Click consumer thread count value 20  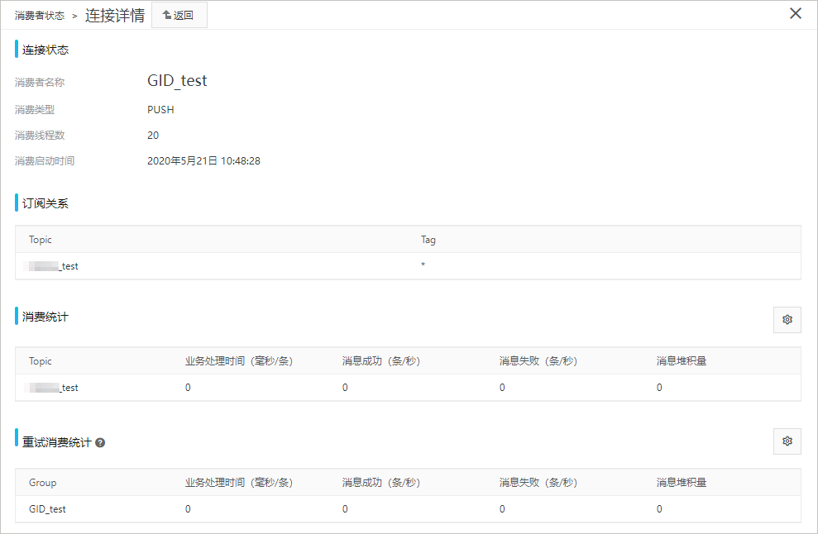pyautogui.click(x=153, y=135)
